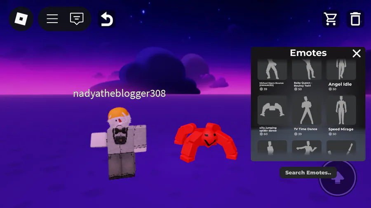Click the Emotes panel title

tap(308, 53)
